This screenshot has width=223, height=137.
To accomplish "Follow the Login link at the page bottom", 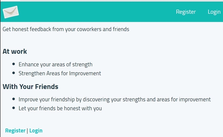I will click(x=36, y=131).
